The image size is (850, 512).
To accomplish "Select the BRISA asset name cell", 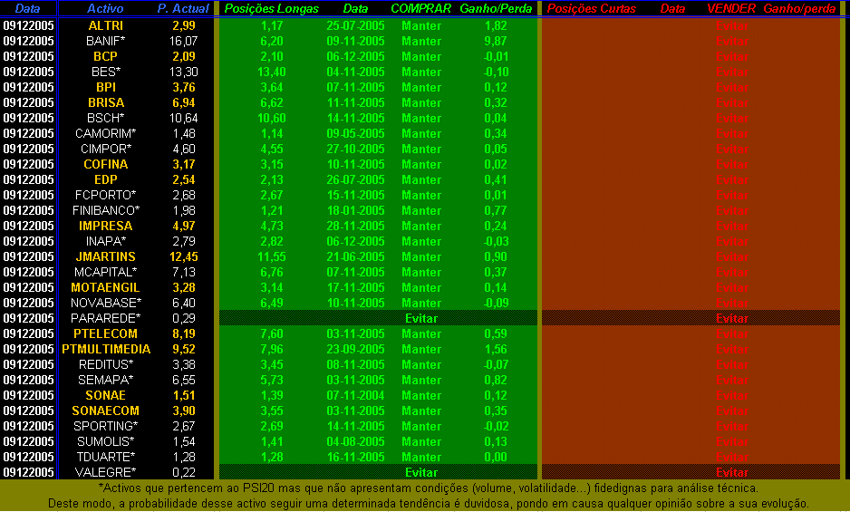I will (106, 102).
